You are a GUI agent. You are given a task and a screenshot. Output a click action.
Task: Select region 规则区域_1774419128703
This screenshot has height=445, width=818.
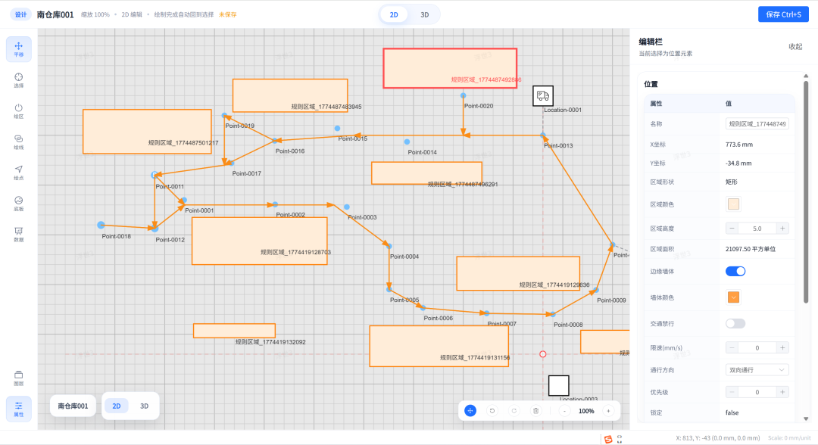point(260,241)
